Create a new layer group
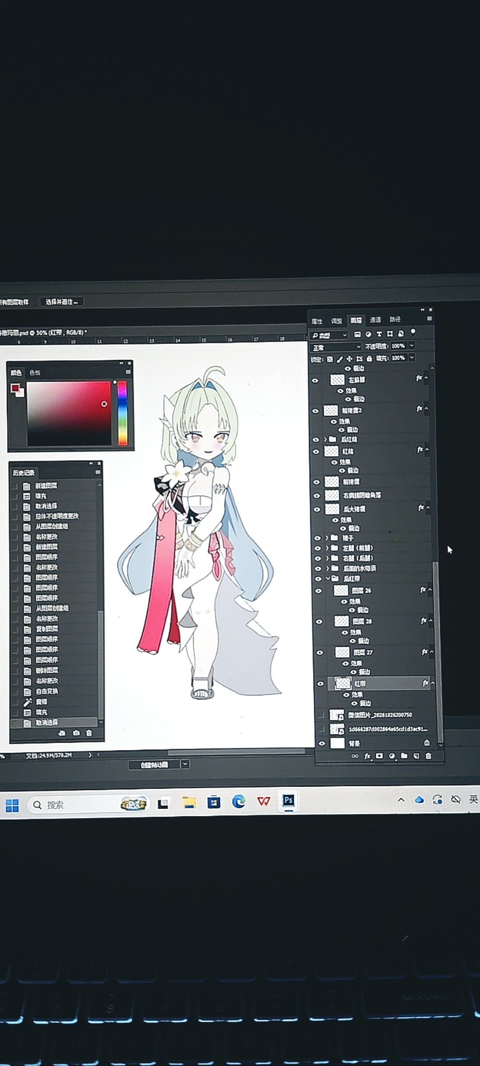The height and width of the screenshot is (1066, 480). 404,756
